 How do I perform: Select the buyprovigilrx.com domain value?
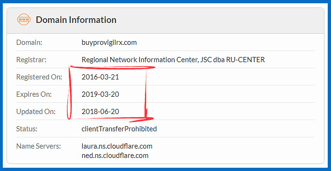pos(109,43)
